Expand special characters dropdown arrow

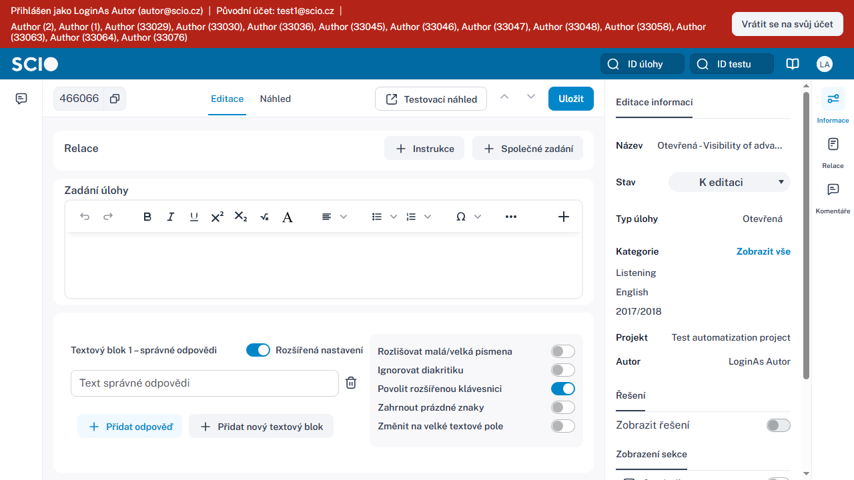tap(477, 217)
